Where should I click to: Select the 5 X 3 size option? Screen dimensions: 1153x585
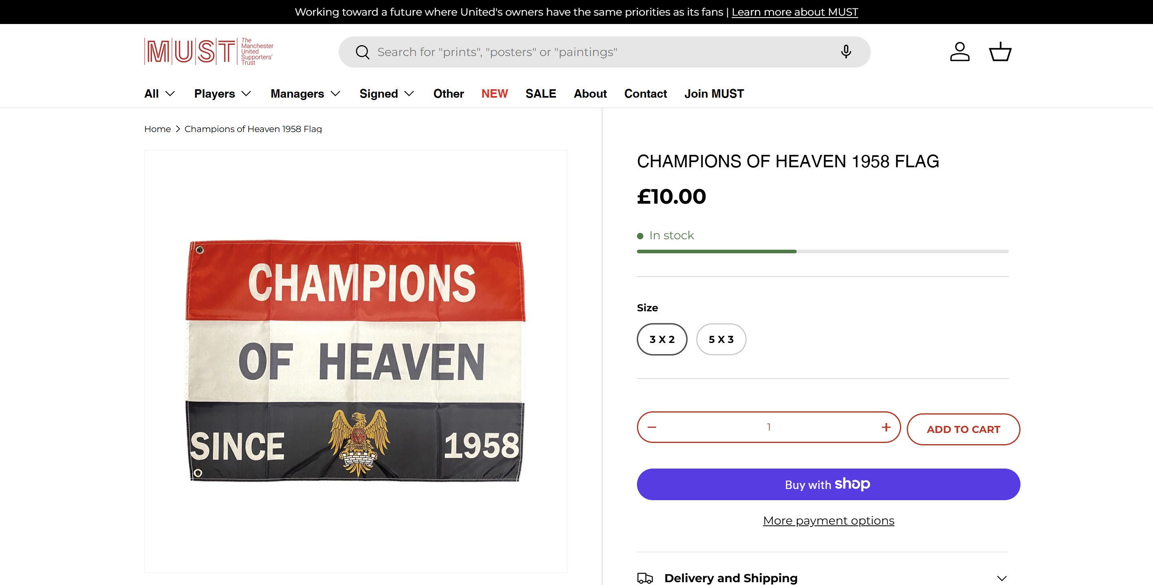721,339
